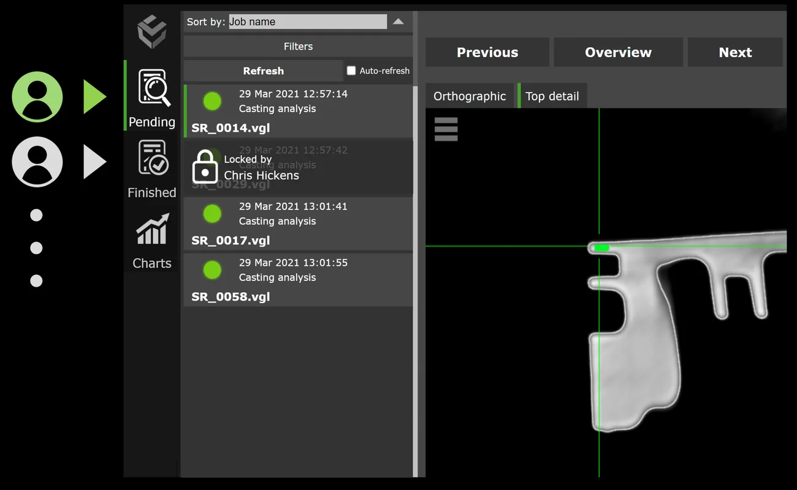The image size is (797, 490).
Task: Switch to the Orthographic tab
Action: (x=470, y=96)
